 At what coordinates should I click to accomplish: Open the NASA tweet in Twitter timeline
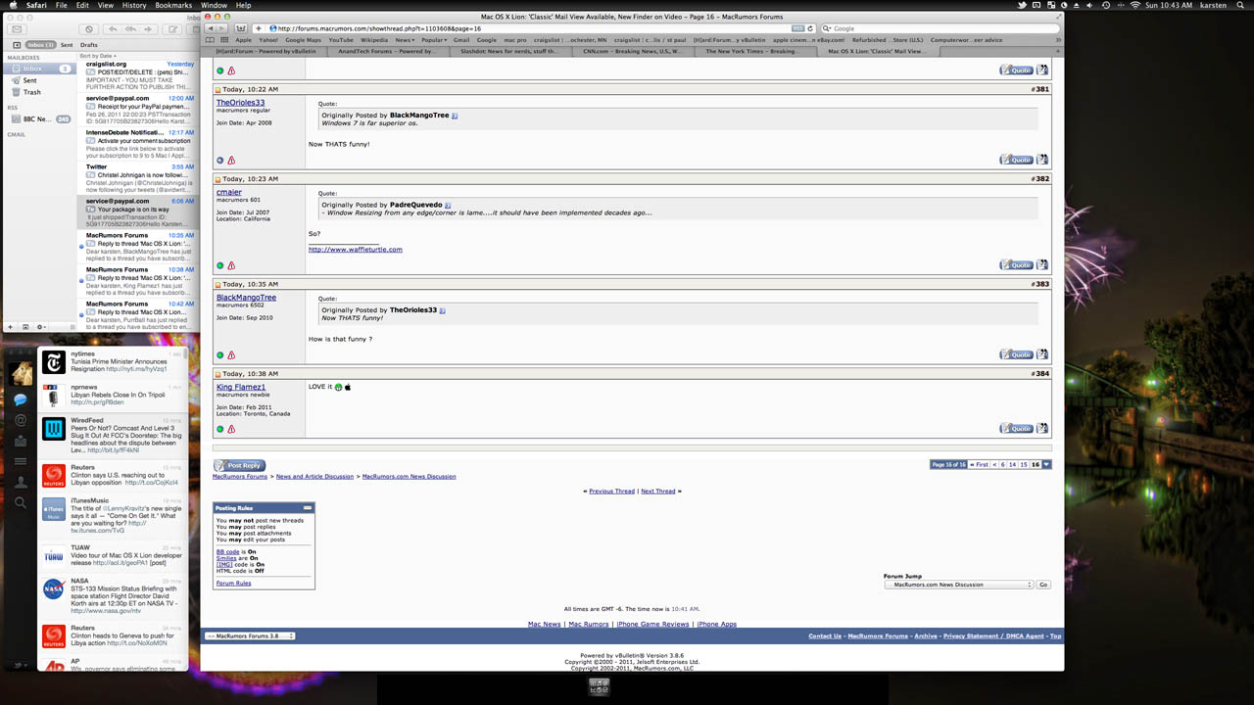pyautogui.click(x=113, y=595)
